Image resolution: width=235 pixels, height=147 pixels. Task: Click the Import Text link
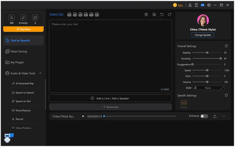click(56, 14)
